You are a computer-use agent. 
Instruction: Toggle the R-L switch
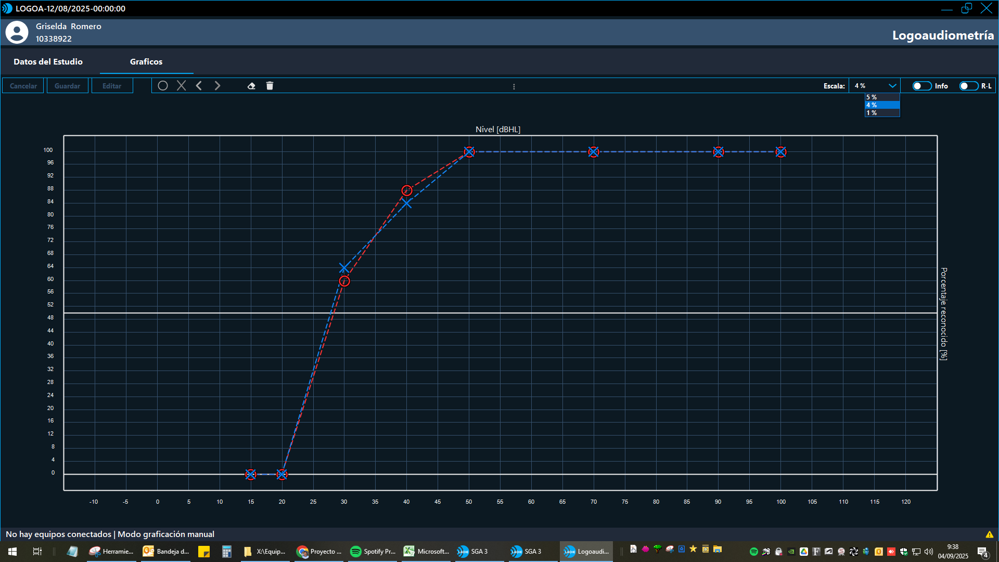(x=968, y=86)
